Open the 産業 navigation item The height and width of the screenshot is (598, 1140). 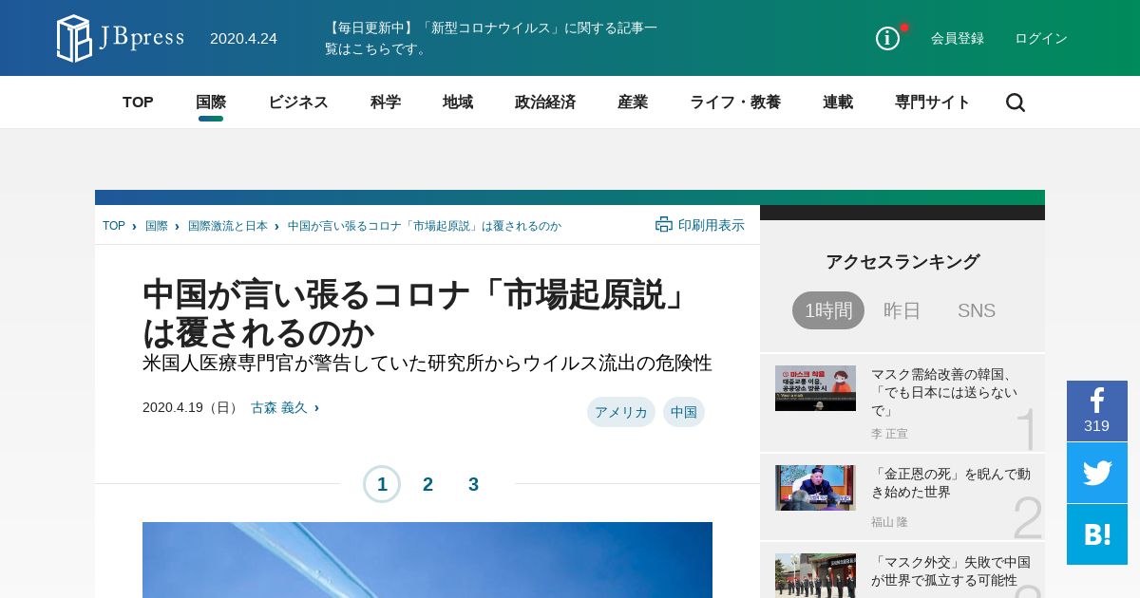point(633,103)
